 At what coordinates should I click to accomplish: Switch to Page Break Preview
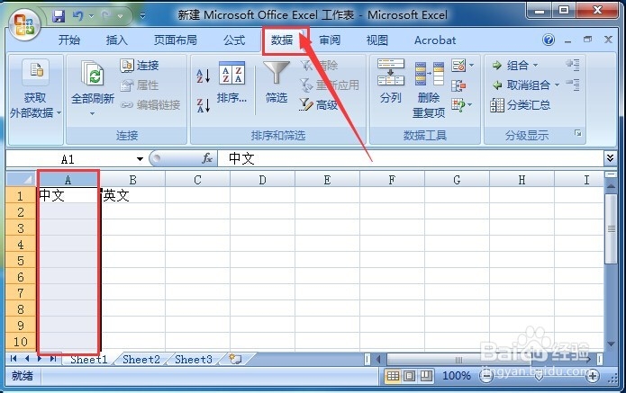[426, 376]
